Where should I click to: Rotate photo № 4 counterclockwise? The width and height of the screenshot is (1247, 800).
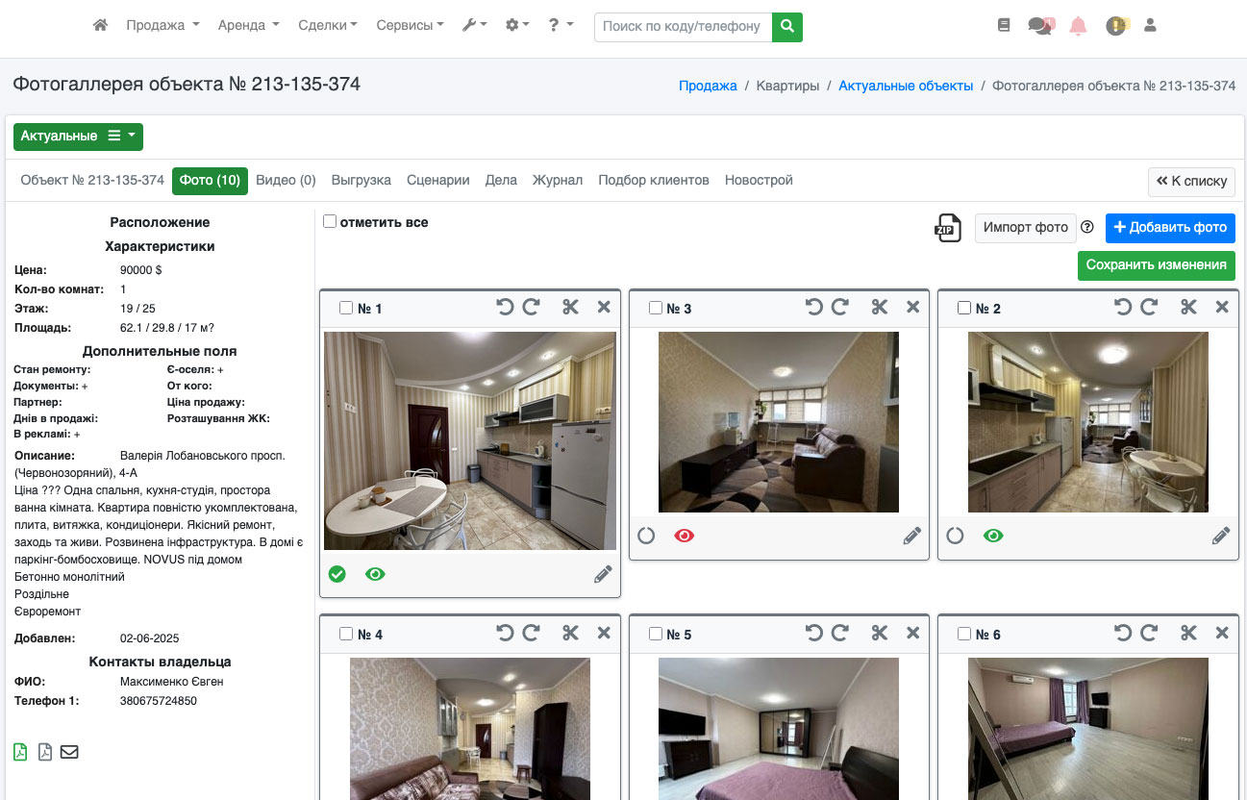506,633
